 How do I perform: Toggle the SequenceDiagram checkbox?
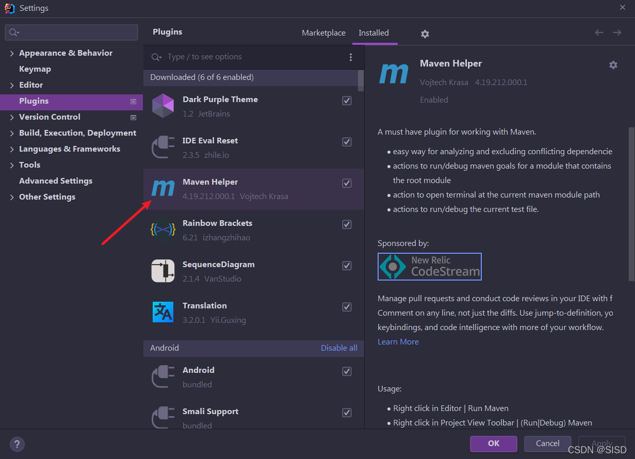(347, 266)
